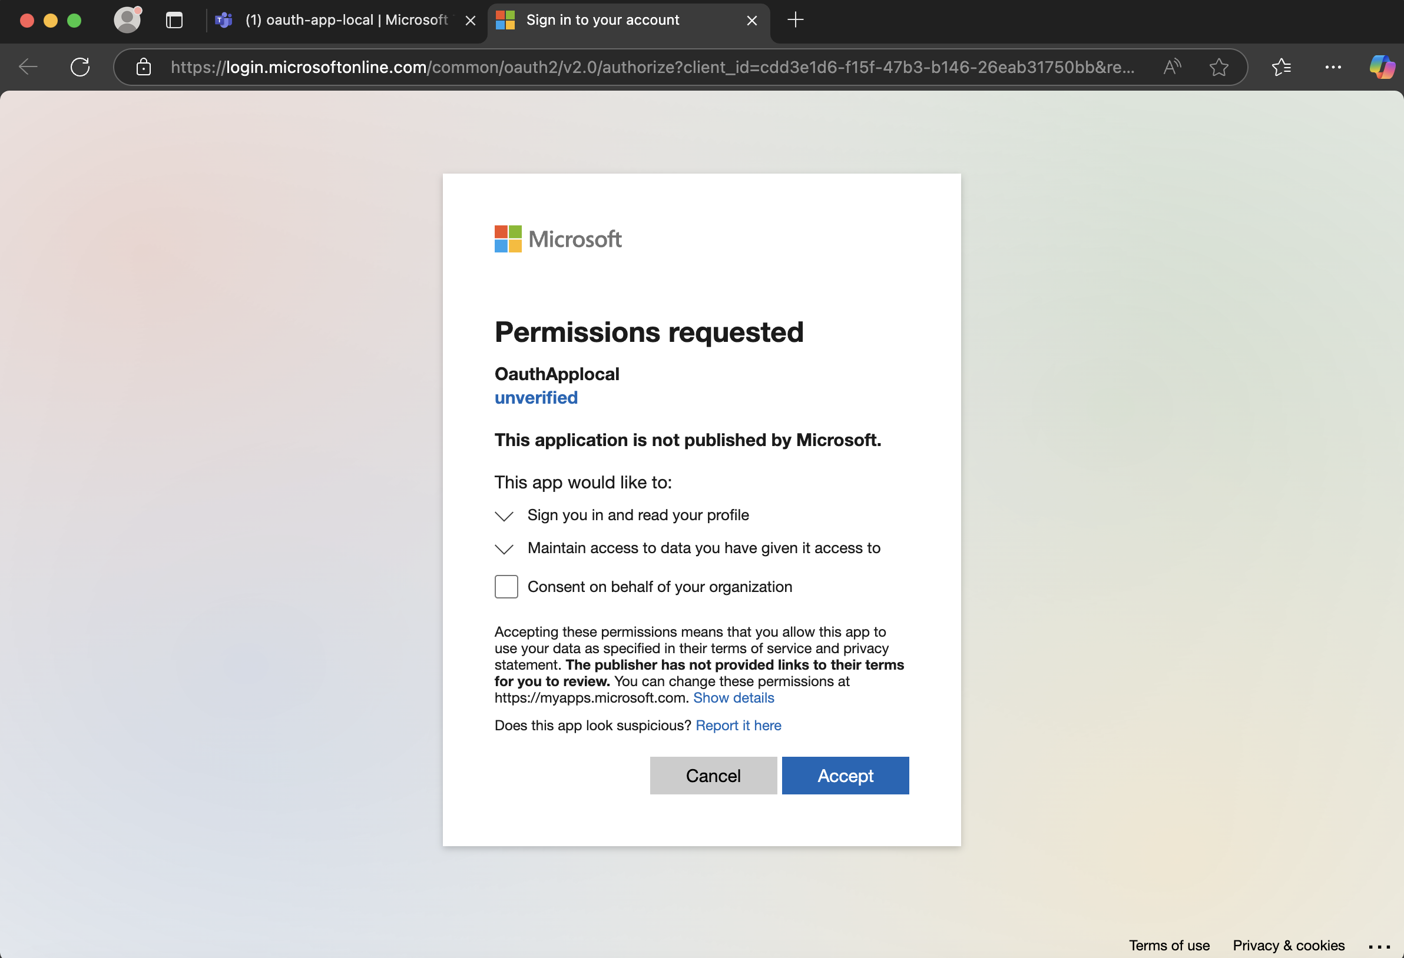The image size is (1404, 958).
Task: Close the oauth-app-local Teams tab
Action: [471, 21]
